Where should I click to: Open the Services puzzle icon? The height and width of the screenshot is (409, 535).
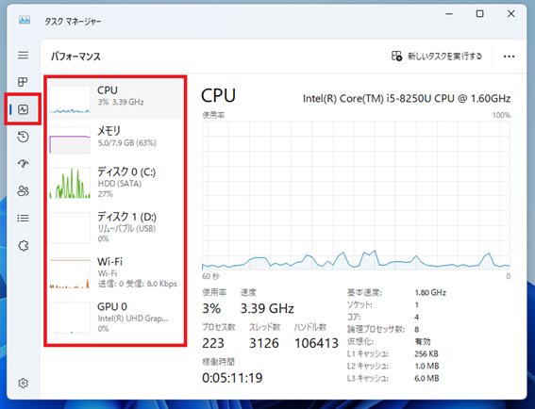pyautogui.click(x=24, y=245)
